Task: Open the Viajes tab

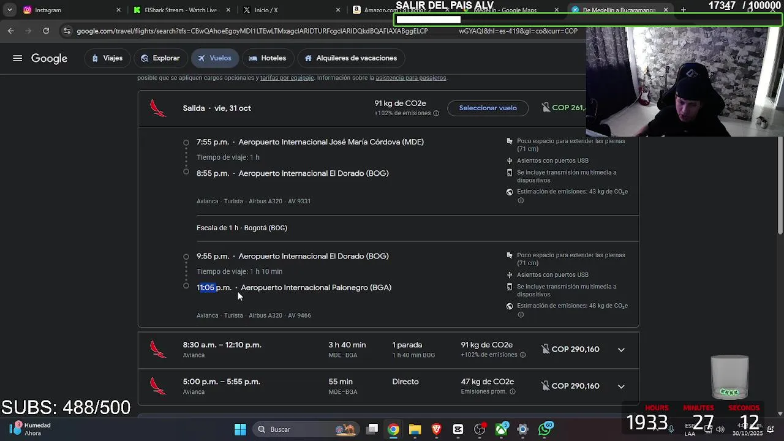Action: 107,58
